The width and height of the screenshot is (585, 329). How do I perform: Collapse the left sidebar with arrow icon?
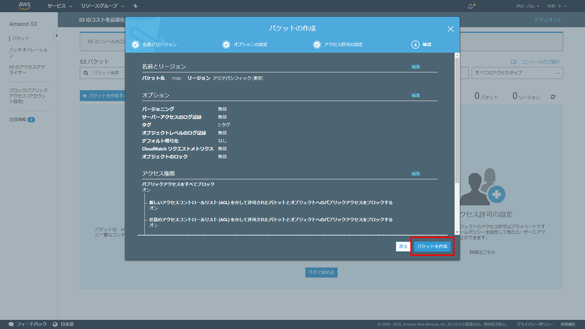coord(56,36)
